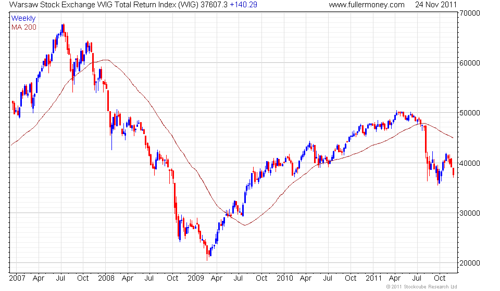Click the 2011 x-axis year label

[374, 279]
